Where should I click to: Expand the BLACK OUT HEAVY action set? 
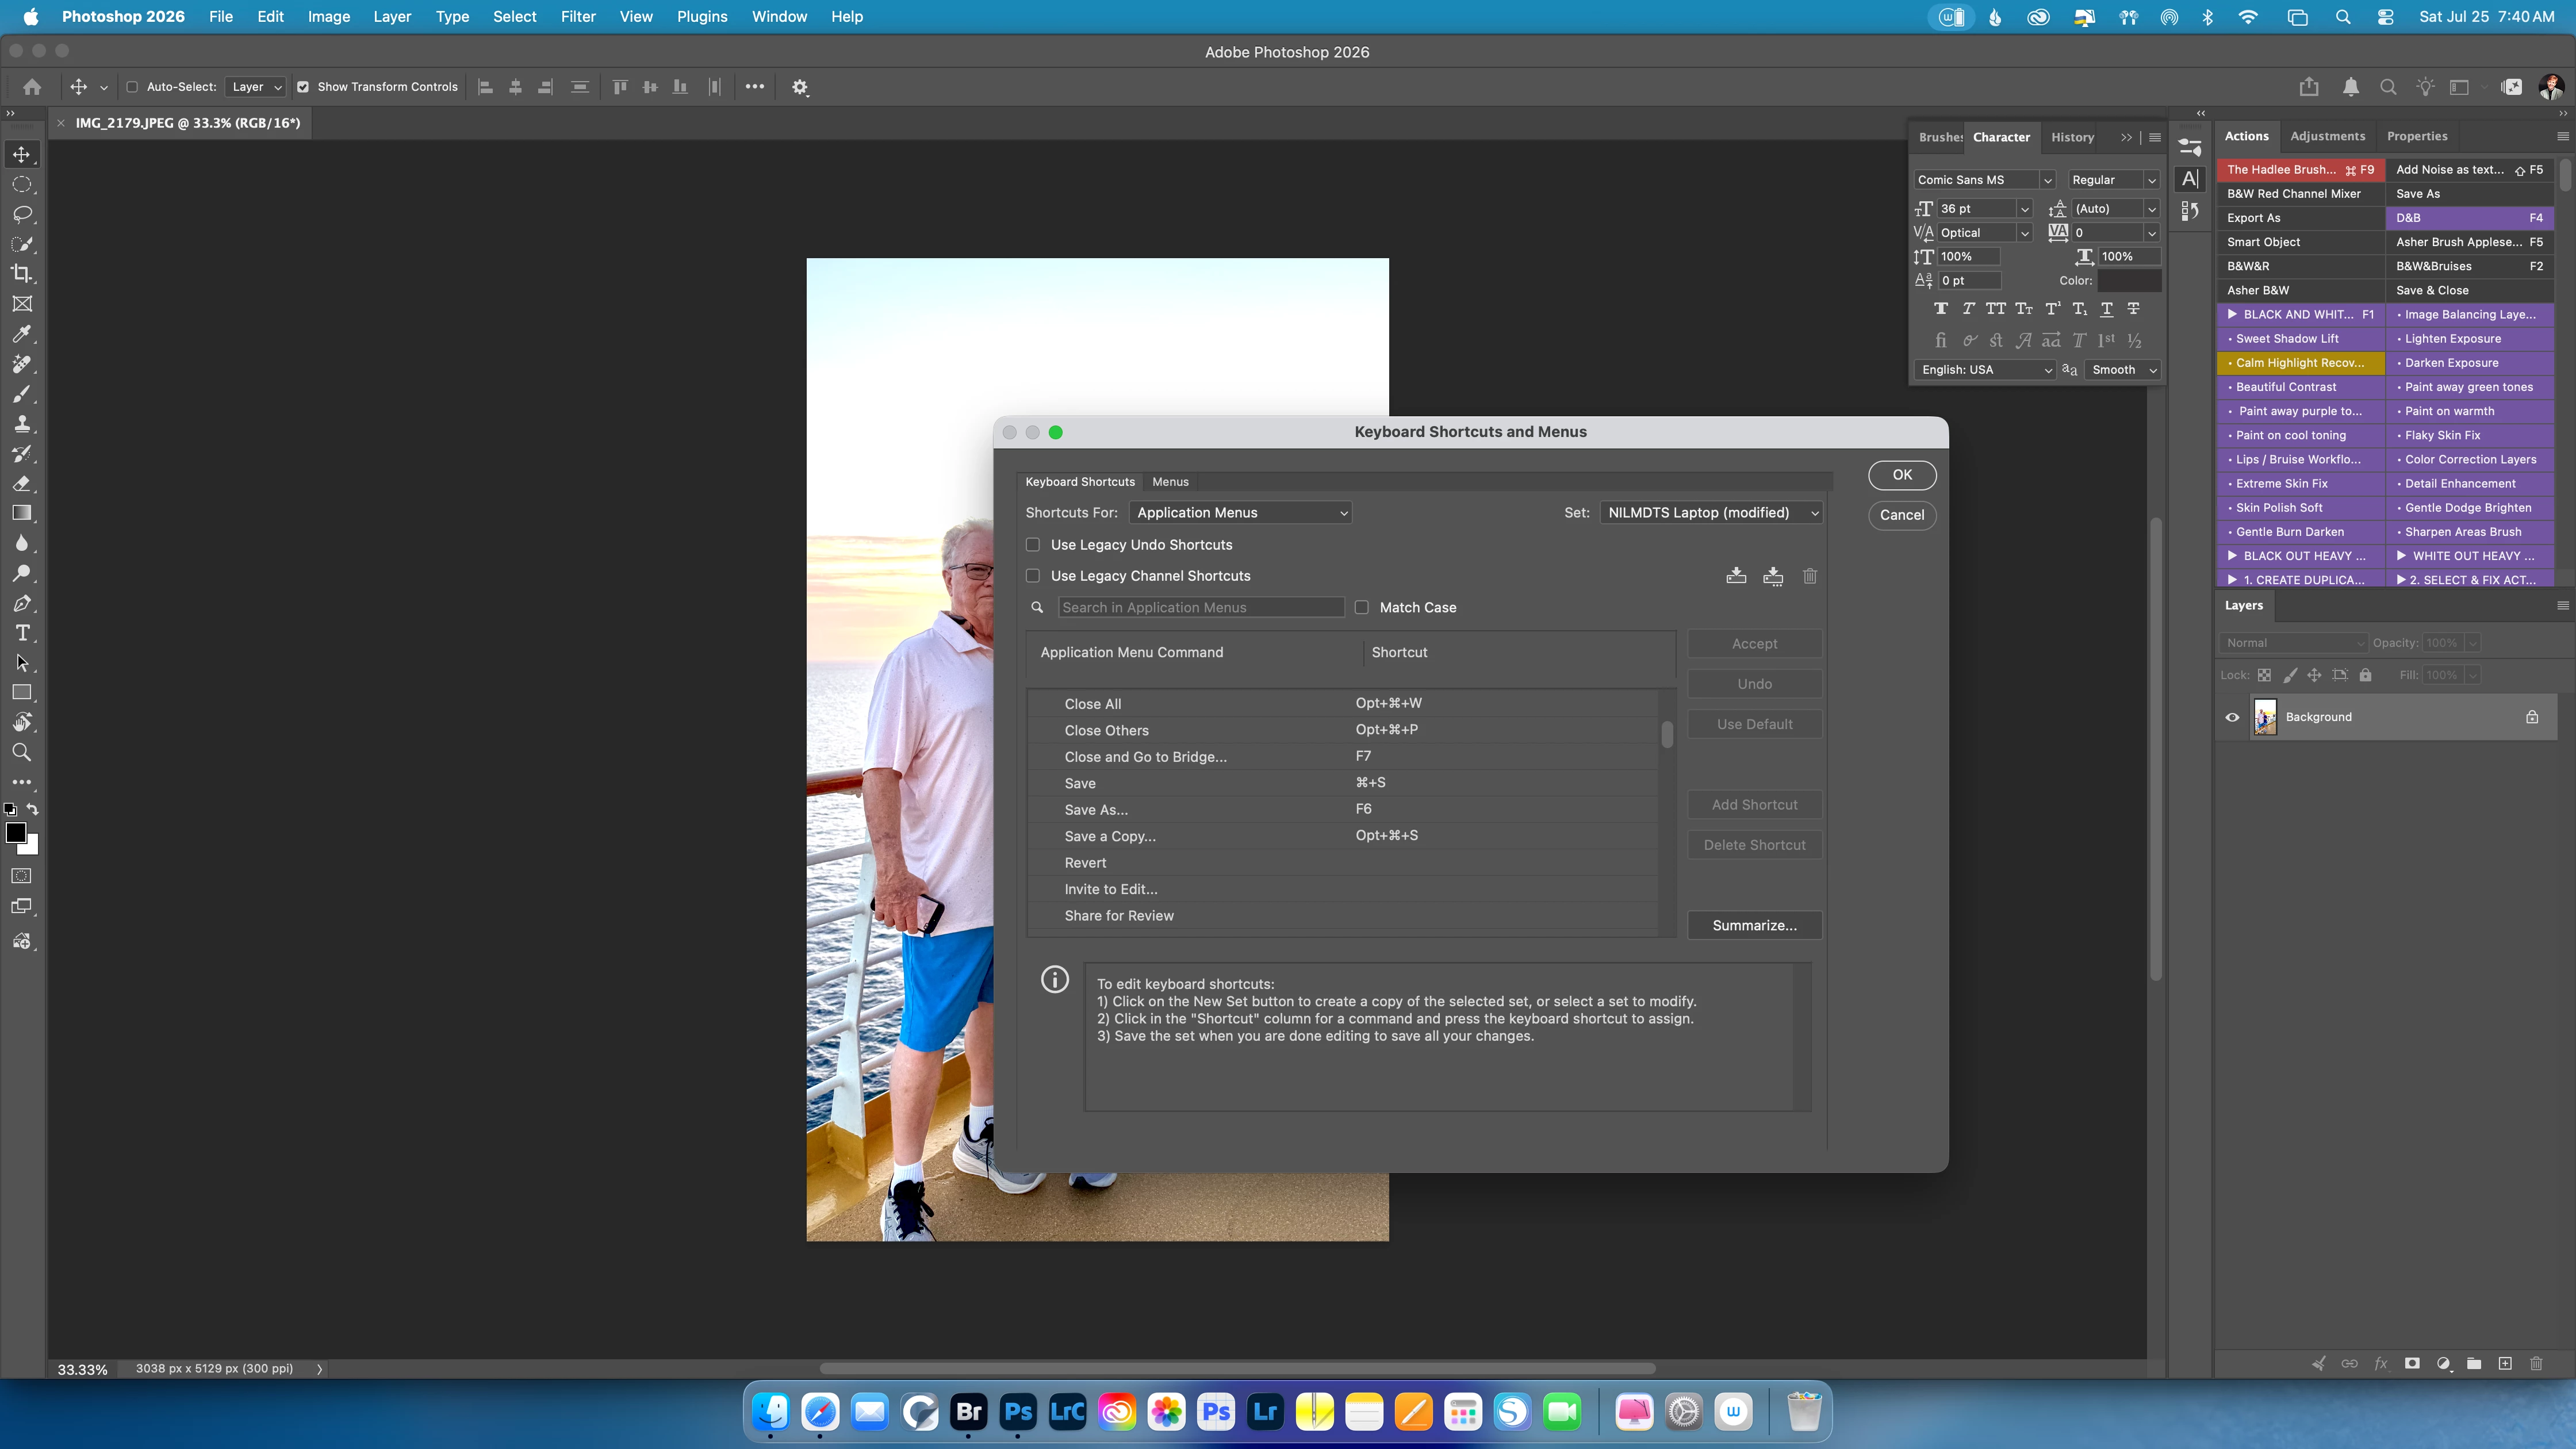2232,556
